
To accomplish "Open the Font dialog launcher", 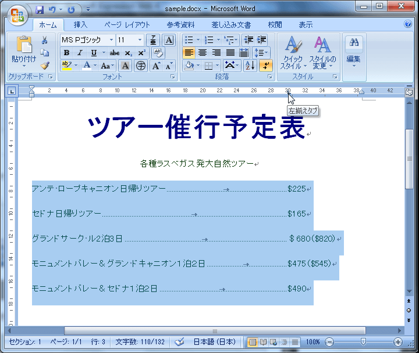I will point(173,77).
